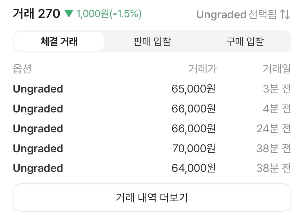
Task: Click the 38분 전 time on the 70,000원 row
Action: pyautogui.click(x=274, y=149)
